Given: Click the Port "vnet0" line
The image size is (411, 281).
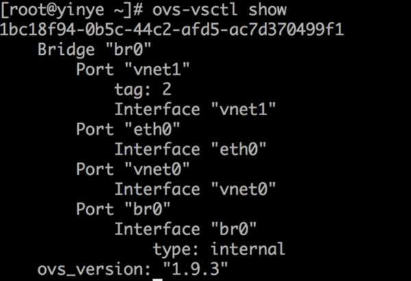Looking at the screenshot, I should pos(132,169).
